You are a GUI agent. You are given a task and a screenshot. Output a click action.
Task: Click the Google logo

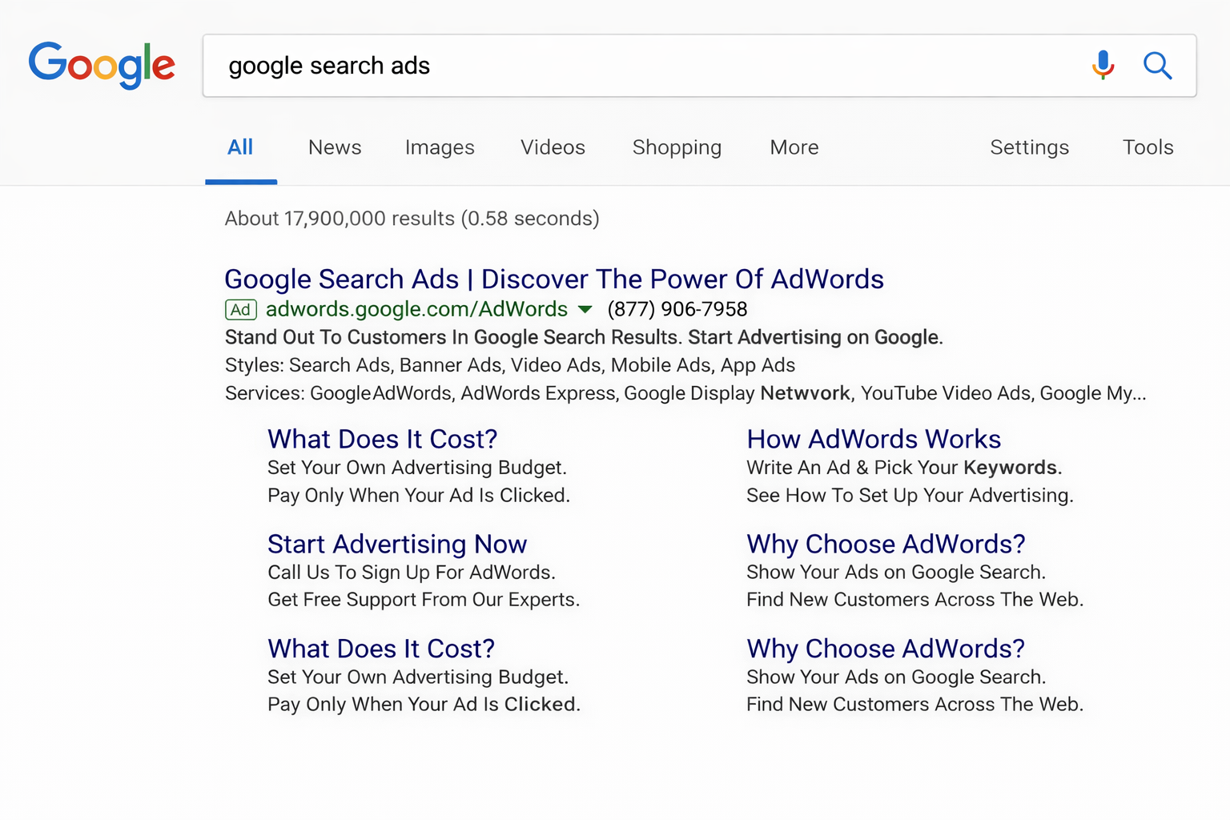pos(102,66)
